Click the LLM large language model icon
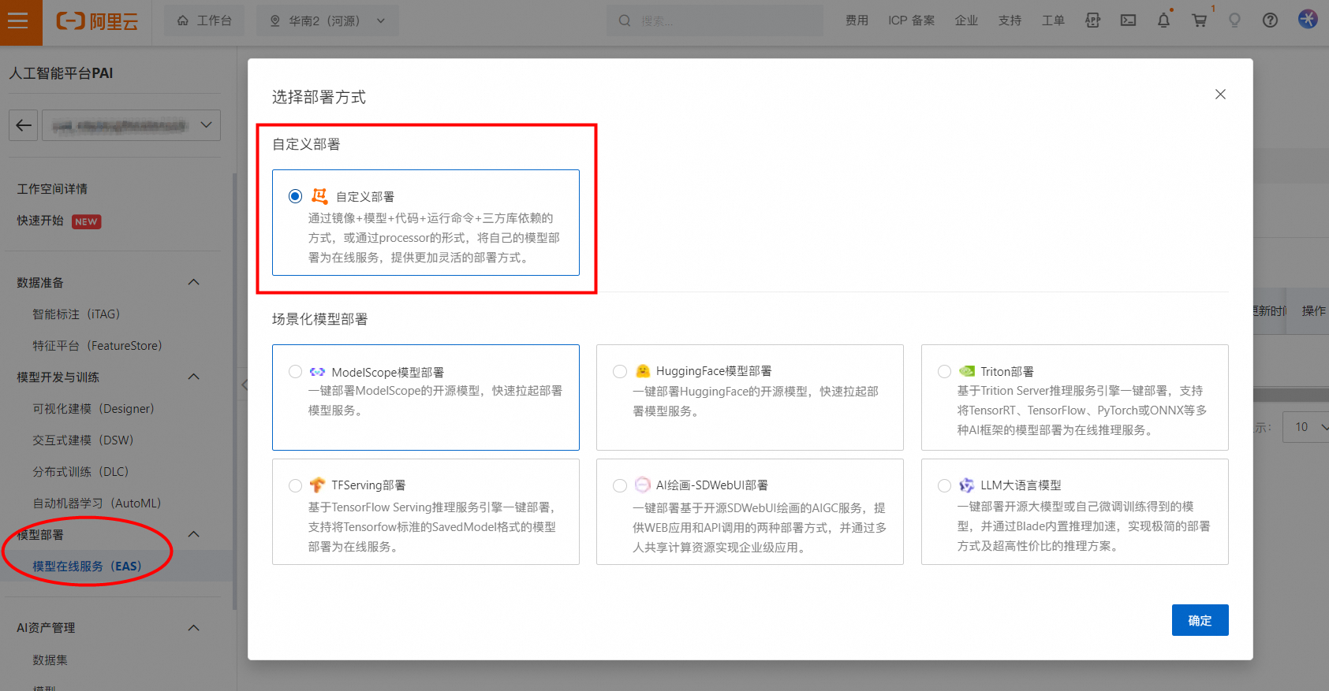This screenshot has width=1329, height=691. coord(966,485)
